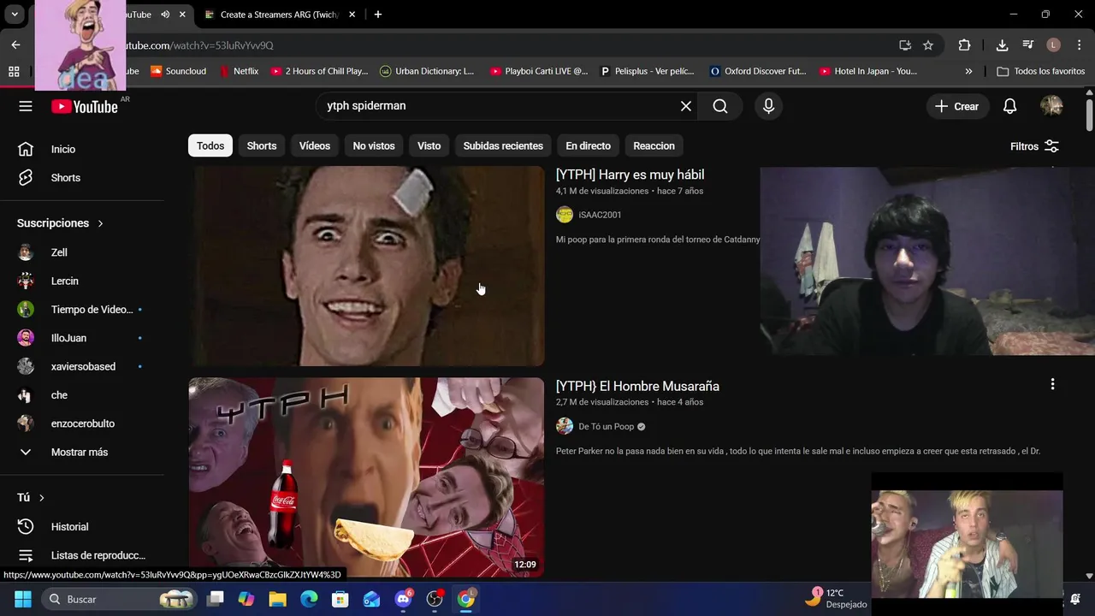Open the Crear upload button
Image resolution: width=1095 pixels, height=616 pixels.
click(x=956, y=106)
